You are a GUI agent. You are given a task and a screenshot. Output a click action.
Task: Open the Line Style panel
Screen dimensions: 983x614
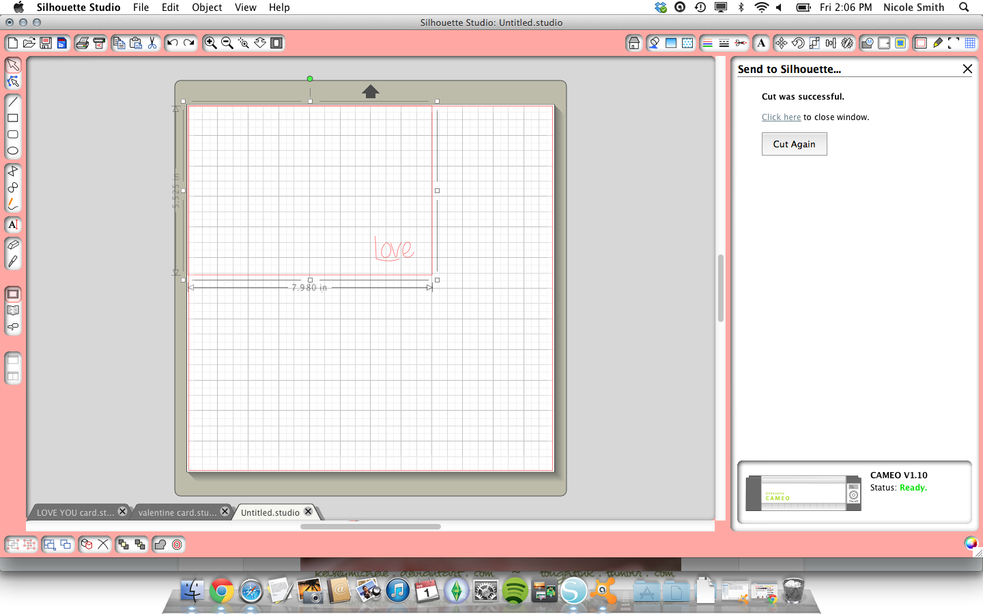[724, 43]
